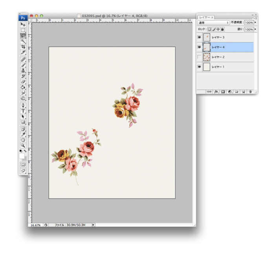Select the Type tool
275x253 pixels.
point(23,111)
